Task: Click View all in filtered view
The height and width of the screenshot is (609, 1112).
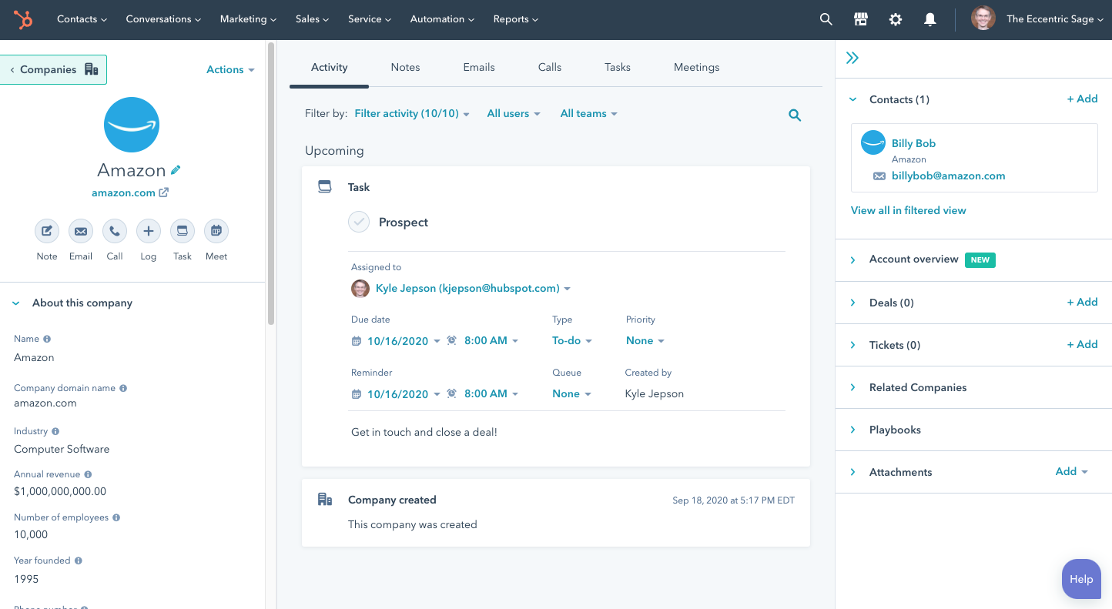Action: coord(908,209)
